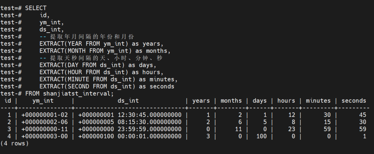374x154 pixels.
Task: Click the seconds column header
Action: 354,101
